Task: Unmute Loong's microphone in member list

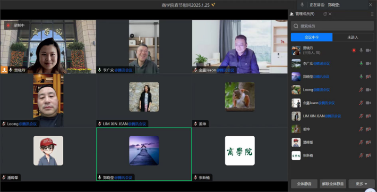Action: pyautogui.click(x=361, y=90)
